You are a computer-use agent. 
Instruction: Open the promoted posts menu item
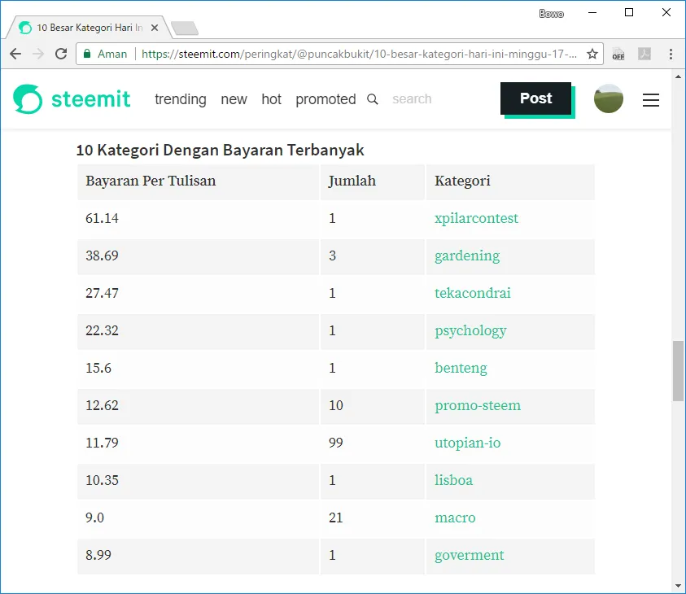pyautogui.click(x=326, y=99)
